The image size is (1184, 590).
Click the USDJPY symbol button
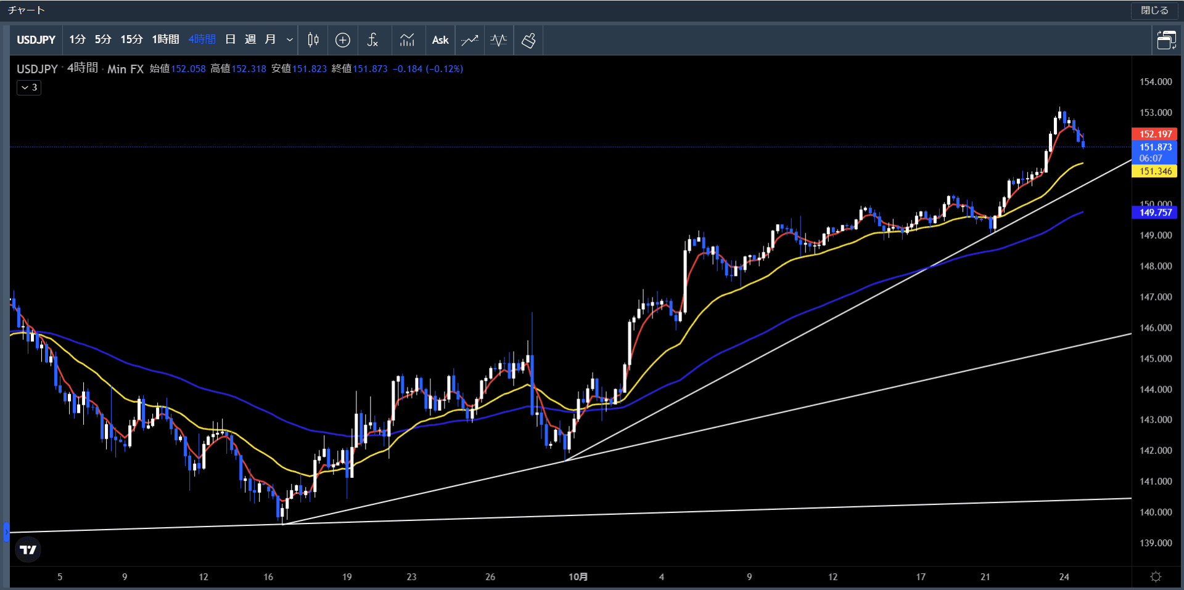coord(36,40)
